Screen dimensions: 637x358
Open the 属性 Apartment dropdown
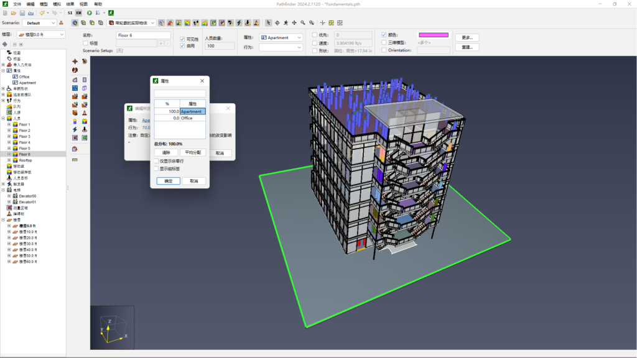click(x=281, y=37)
